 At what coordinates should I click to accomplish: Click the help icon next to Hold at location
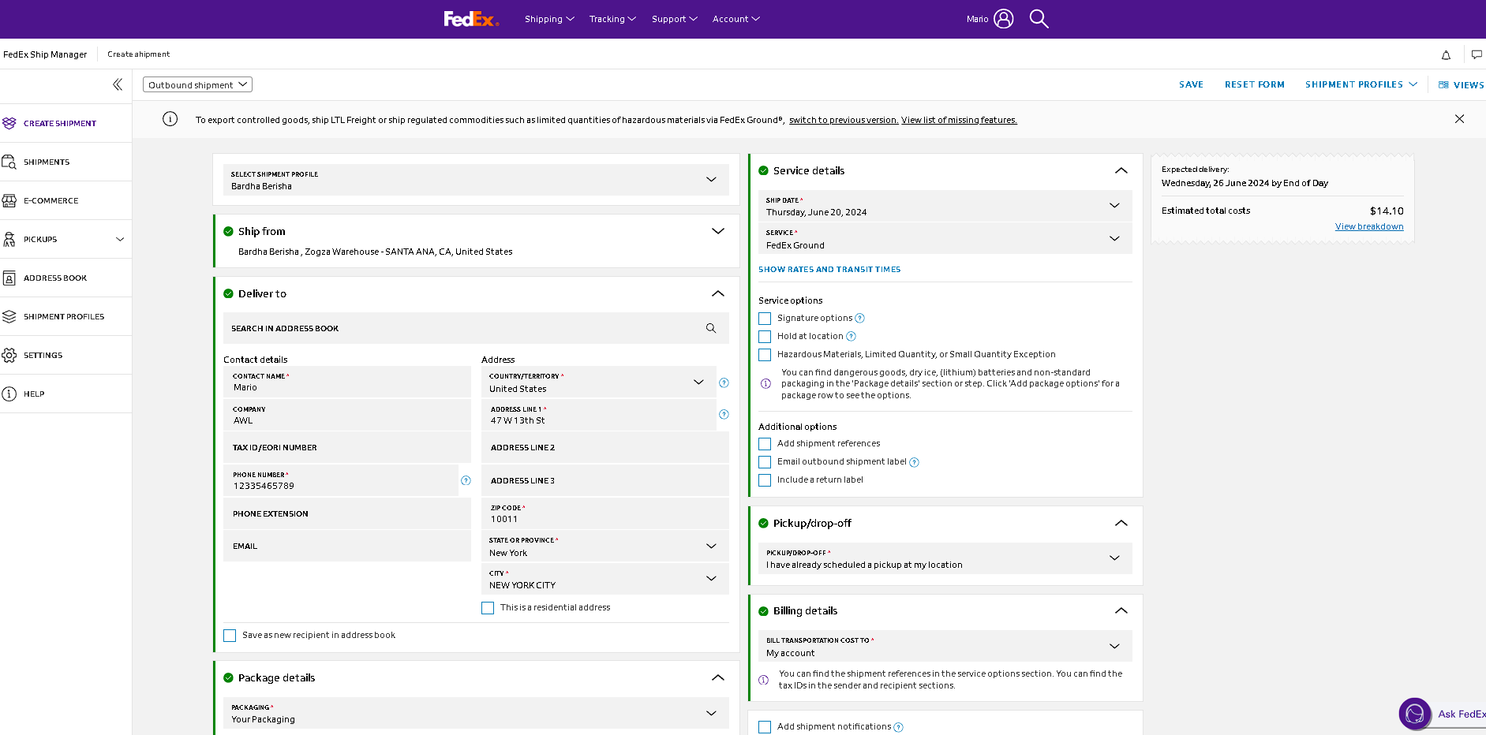point(852,337)
